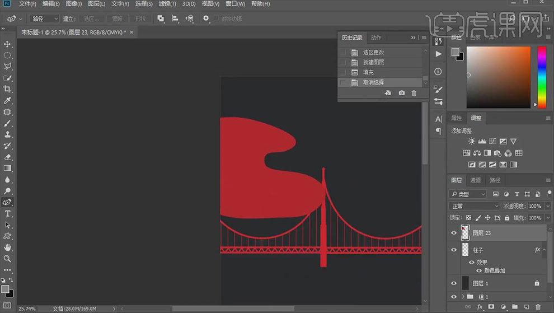Open pen settings gear menu
The image size is (554, 313).
pyautogui.click(x=206, y=18)
